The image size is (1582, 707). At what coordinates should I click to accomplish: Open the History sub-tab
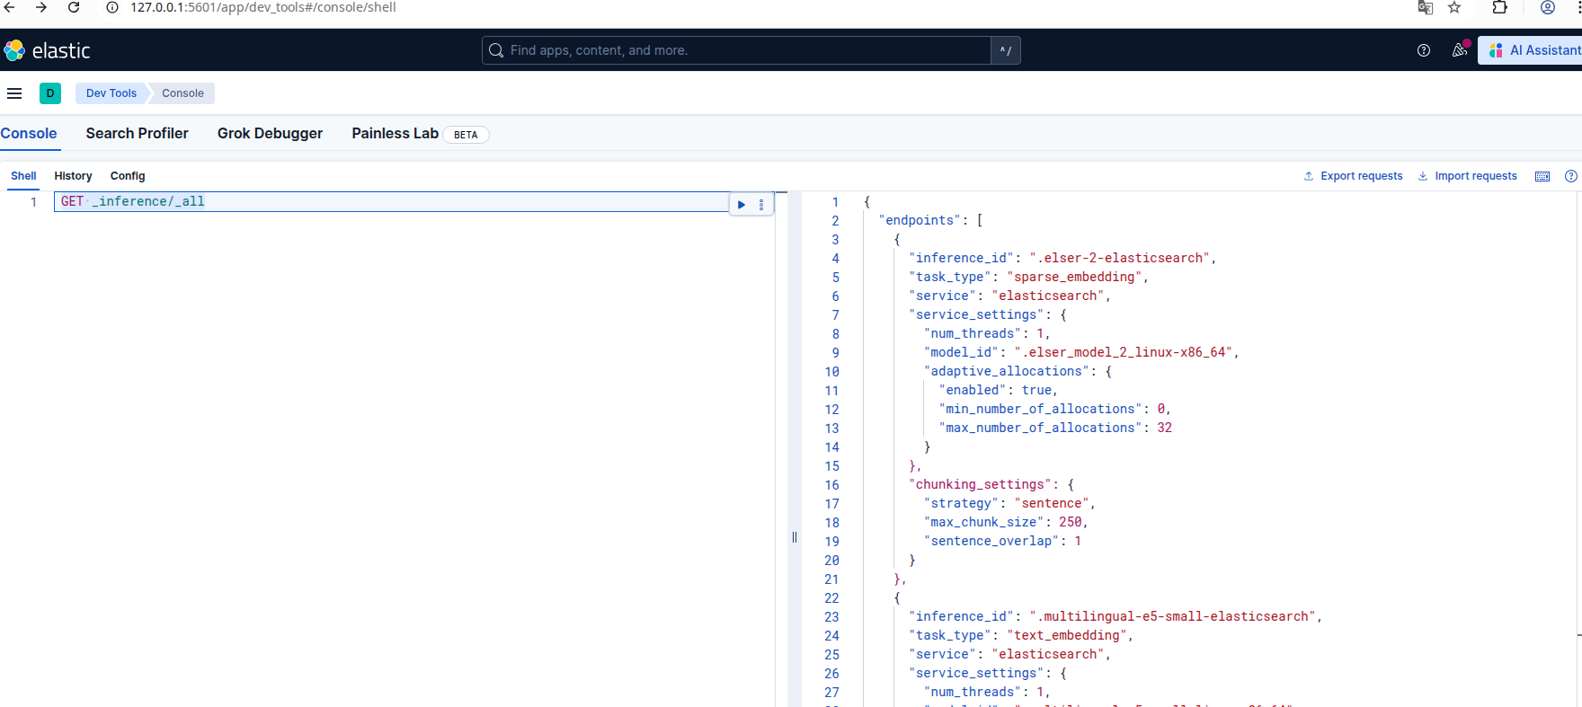point(73,176)
